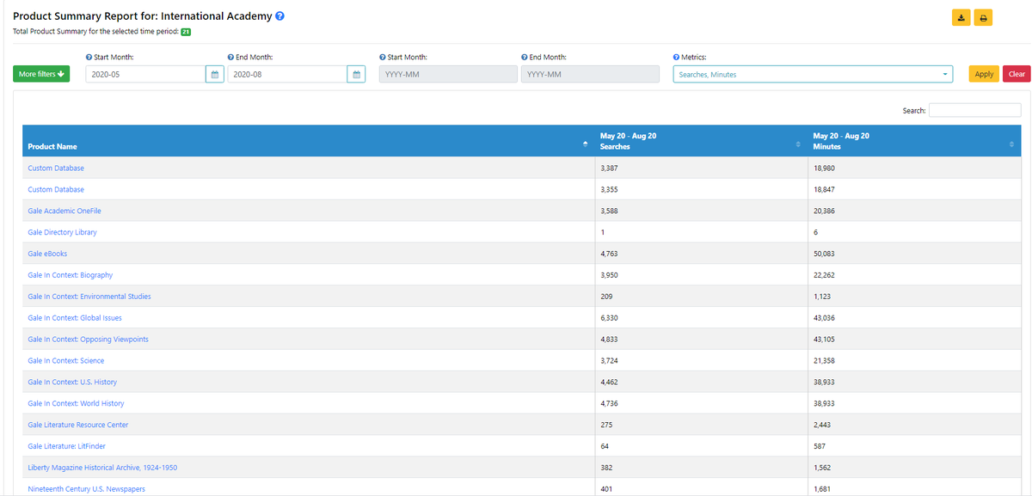Open Liberty Magazine Historical Archive, 1924-1950 link
This screenshot has height=496, width=1032.
102,468
